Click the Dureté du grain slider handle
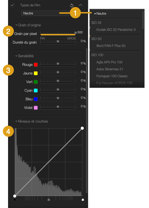The width and height of the screenshot is (149, 208). [58, 41]
